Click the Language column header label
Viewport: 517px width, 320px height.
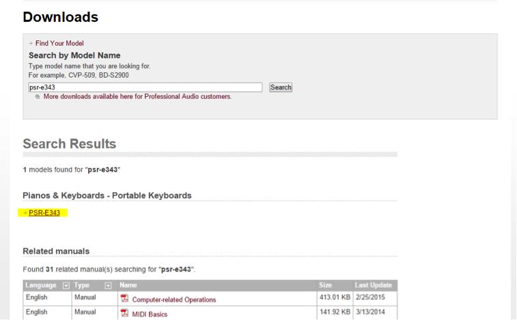[41, 285]
